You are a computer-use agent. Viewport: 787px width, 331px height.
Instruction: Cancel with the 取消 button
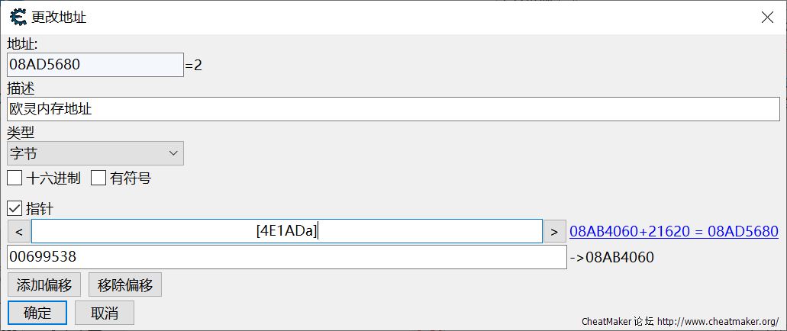tap(105, 313)
